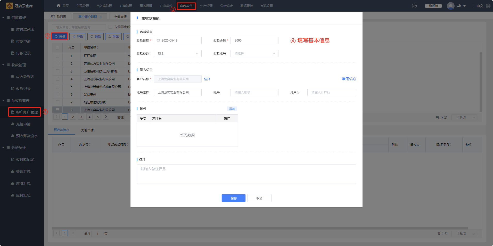Click the 预收账款流水 sidebar chart icon

[x=13, y=136]
